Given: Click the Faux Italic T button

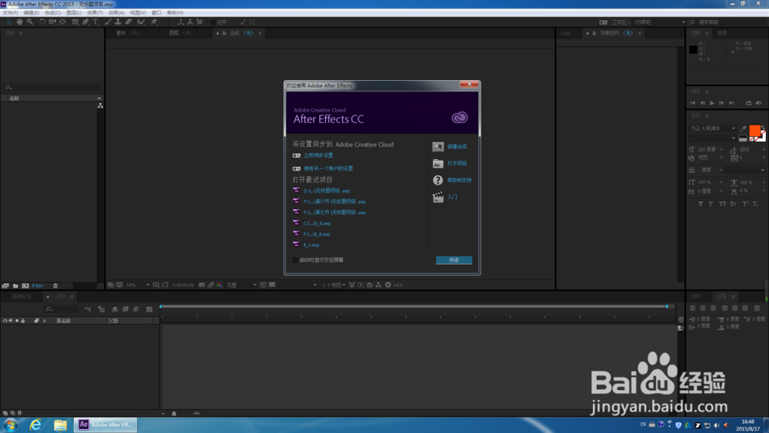Looking at the screenshot, I should [711, 204].
